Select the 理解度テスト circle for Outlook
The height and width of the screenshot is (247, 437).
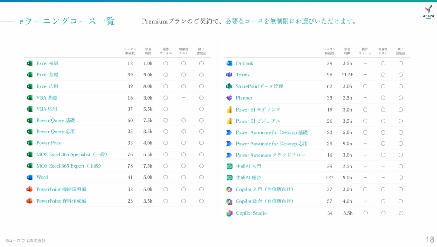point(383,63)
